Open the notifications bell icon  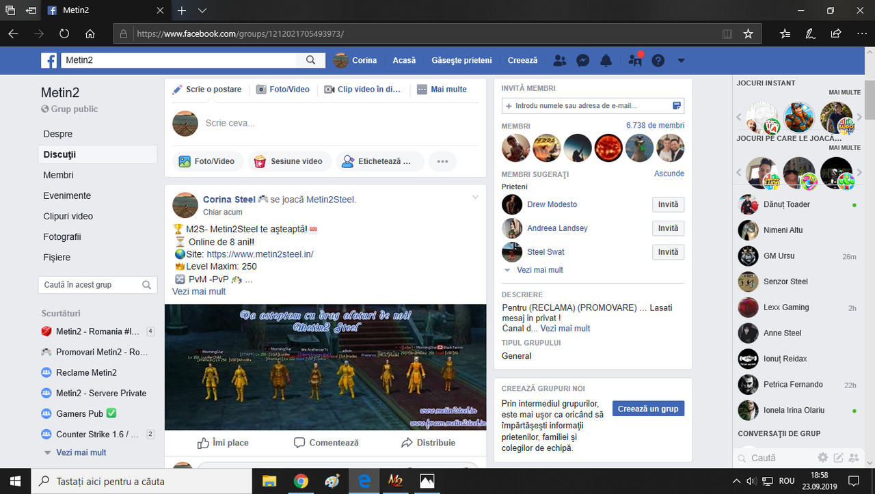tap(606, 60)
